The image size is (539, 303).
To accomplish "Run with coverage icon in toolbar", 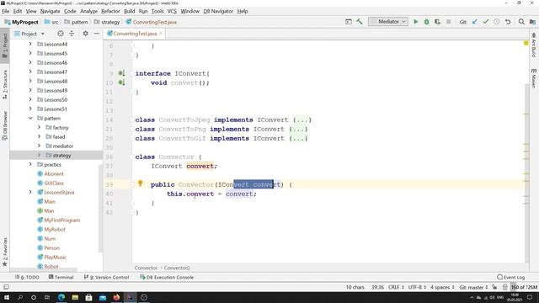I will [x=437, y=22].
